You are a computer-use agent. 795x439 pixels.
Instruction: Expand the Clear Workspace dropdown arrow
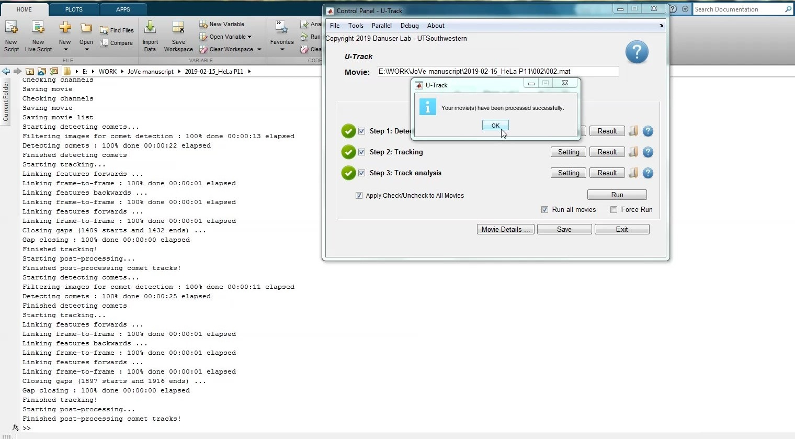[259, 50]
